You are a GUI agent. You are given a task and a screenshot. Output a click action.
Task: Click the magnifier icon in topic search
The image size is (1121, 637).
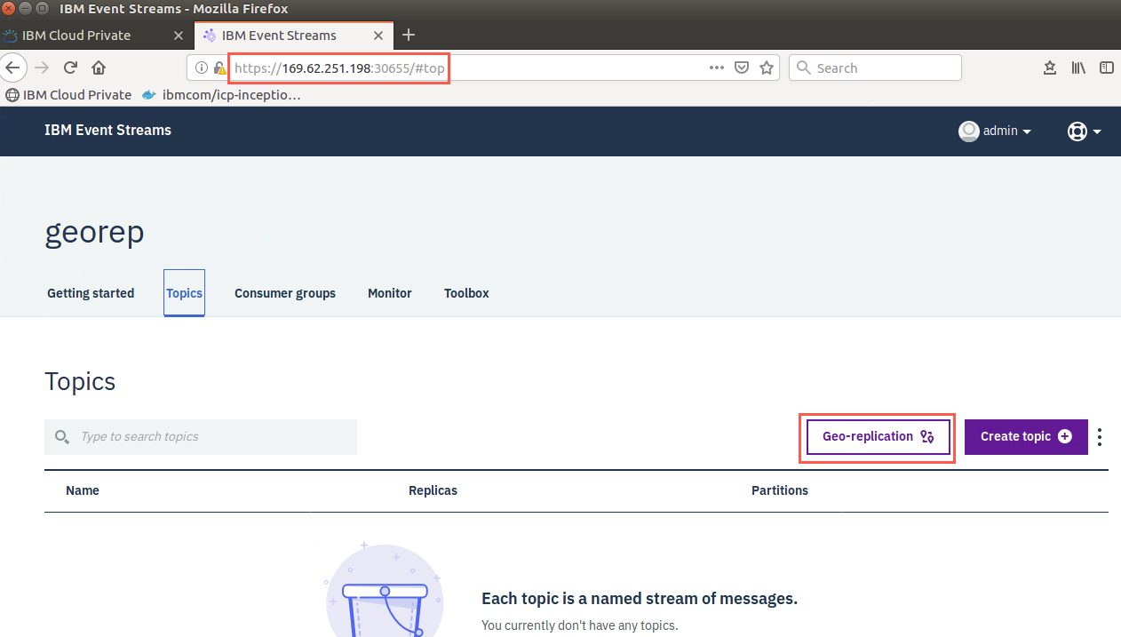[61, 437]
